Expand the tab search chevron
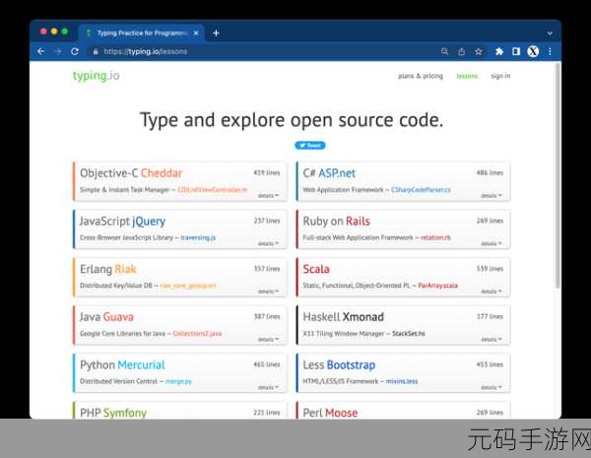 pyautogui.click(x=550, y=33)
